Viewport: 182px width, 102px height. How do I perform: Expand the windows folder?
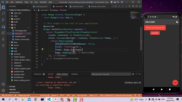click(17, 54)
